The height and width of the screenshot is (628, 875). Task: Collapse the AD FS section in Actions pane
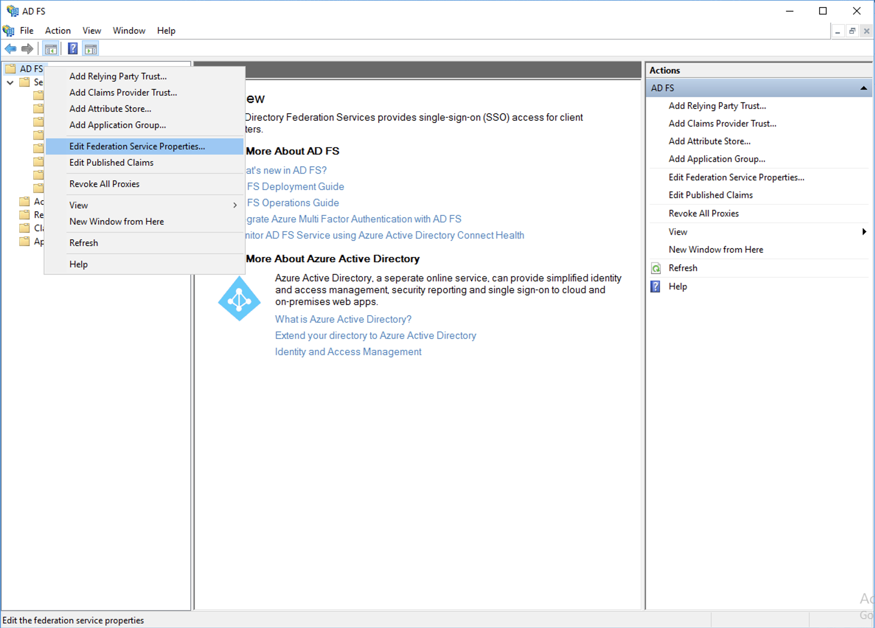pos(864,88)
